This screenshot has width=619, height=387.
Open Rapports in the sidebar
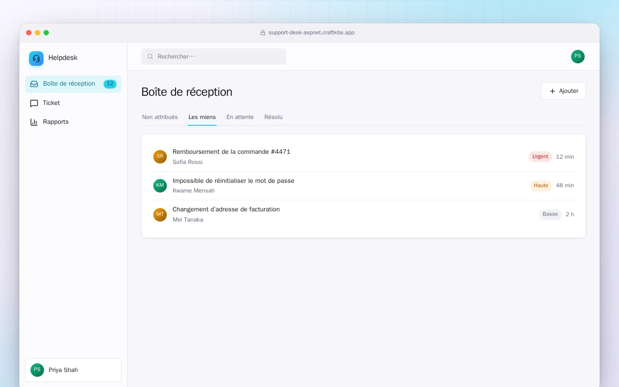click(73, 122)
